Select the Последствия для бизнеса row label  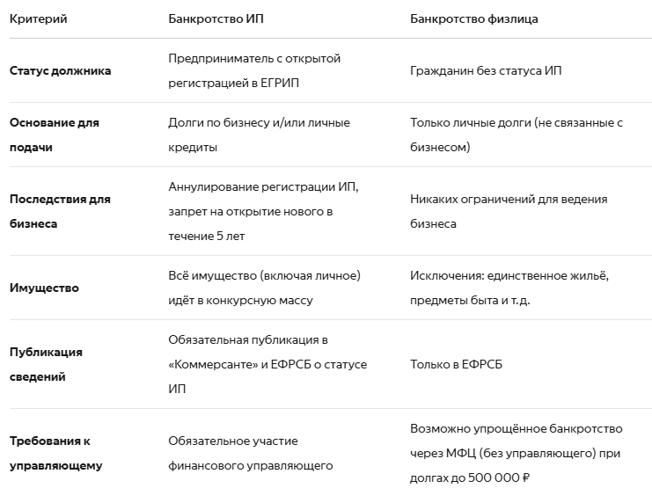coord(61,211)
